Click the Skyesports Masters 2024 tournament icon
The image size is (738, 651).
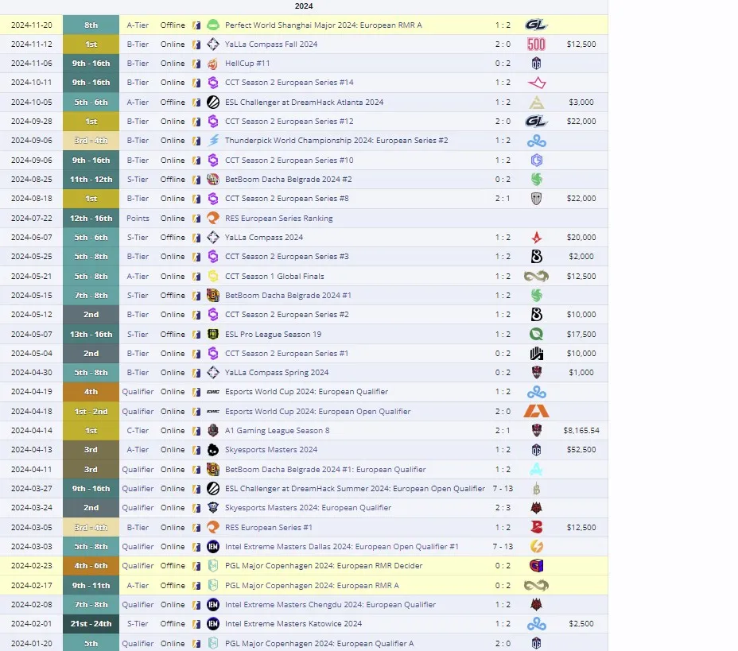click(213, 450)
